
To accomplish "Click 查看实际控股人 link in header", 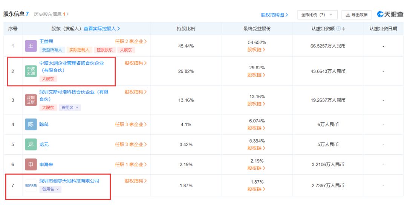I will pyautogui.click(x=102, y=29).
